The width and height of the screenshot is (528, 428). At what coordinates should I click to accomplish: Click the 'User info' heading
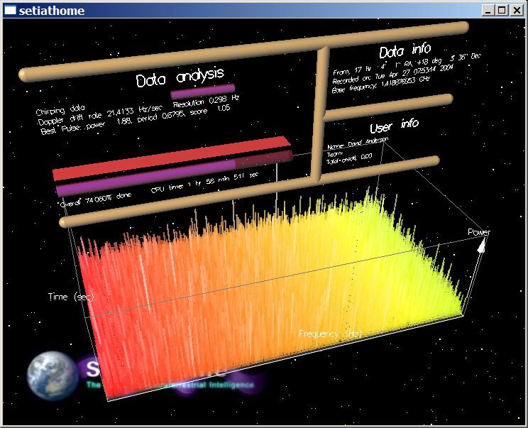click(394, 125)
